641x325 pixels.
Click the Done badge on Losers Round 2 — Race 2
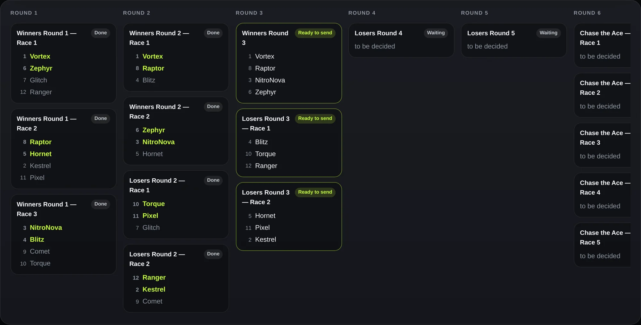click(x=213, y=254)
